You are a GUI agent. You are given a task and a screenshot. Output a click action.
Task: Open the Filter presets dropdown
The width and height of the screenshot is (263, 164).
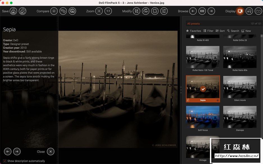(208, 31)
